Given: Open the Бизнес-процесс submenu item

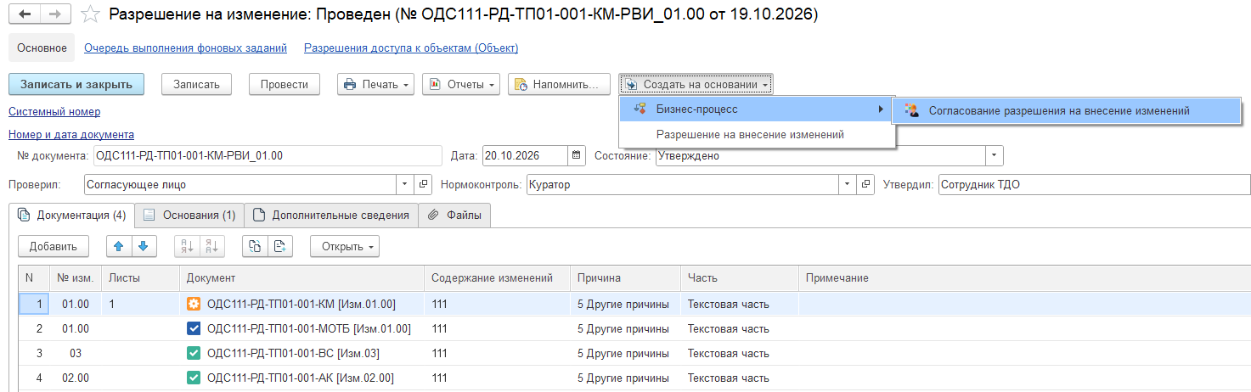Looking at the screenshot, I should pos(756,109).
